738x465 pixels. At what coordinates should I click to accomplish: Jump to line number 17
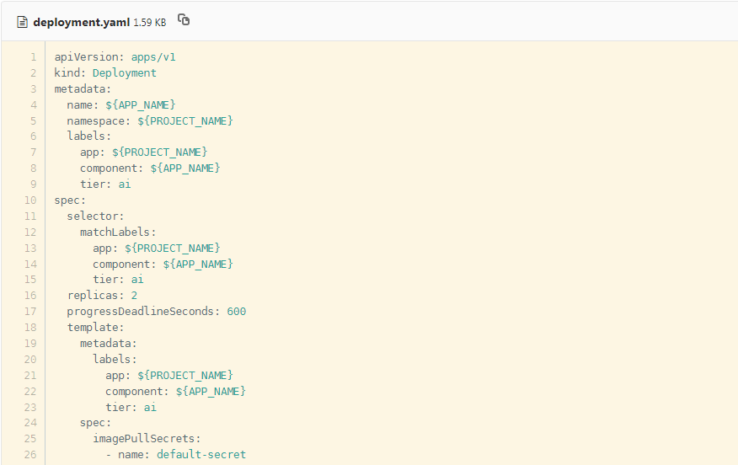[x=30, y=311]
